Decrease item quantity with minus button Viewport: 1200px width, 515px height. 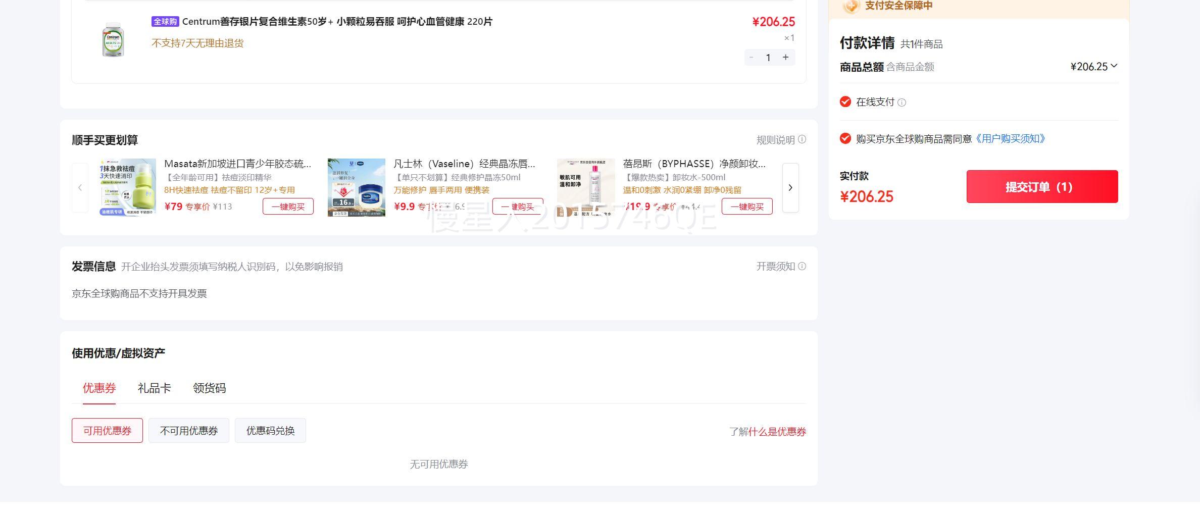tap(752, 58)
